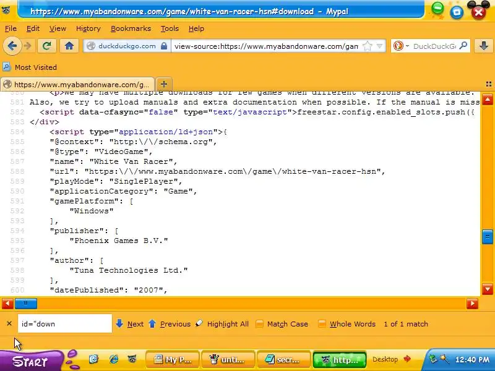Click the Forward arrow button
This screenshot has height=371, width=495.
(28, 46)
